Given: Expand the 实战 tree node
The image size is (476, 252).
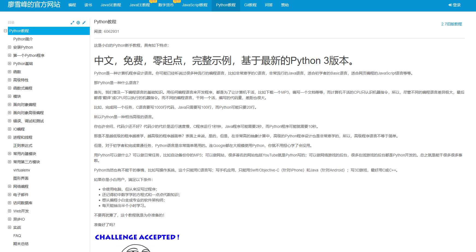Looking at the screenshot, I should tap(10, 227).
